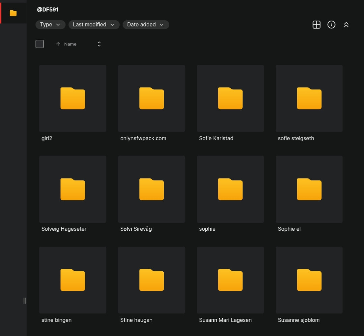This screenshot has width=364, height=336.
Task: Toggle ascending sort arrow beside Name
Action: click(x=58, y=44)
